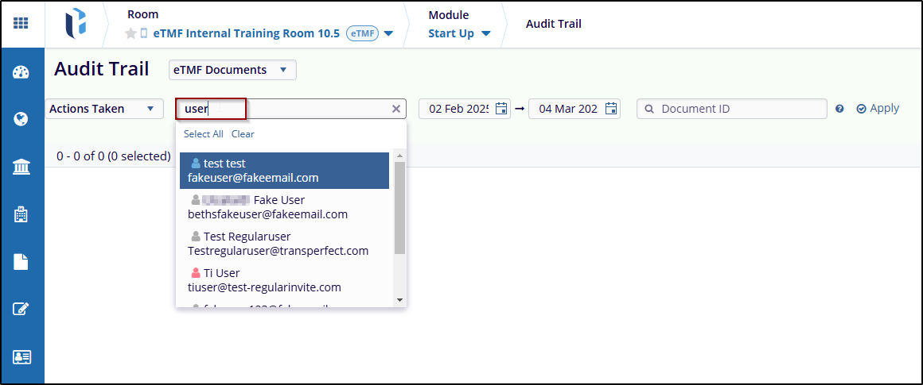Image resolution: width=923 pixels, height=385 pixels.
Task: Select the institution building icon in sidebar
Action: pyautogui.click(x=21, y=167)
